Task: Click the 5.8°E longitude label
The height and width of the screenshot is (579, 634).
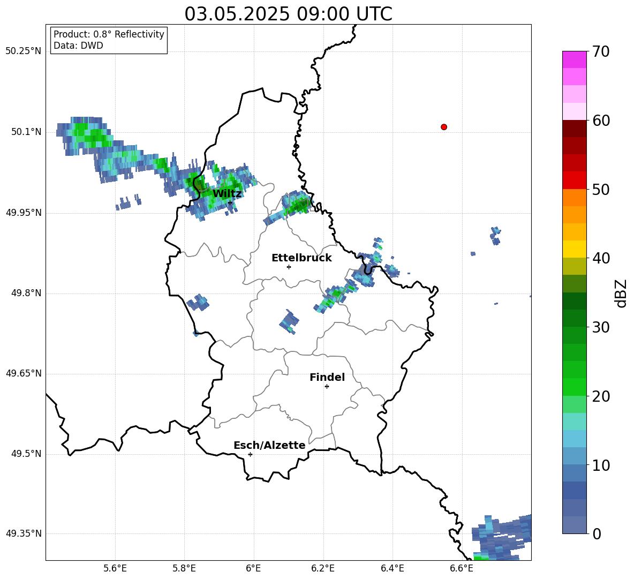Action: point(184,568)
